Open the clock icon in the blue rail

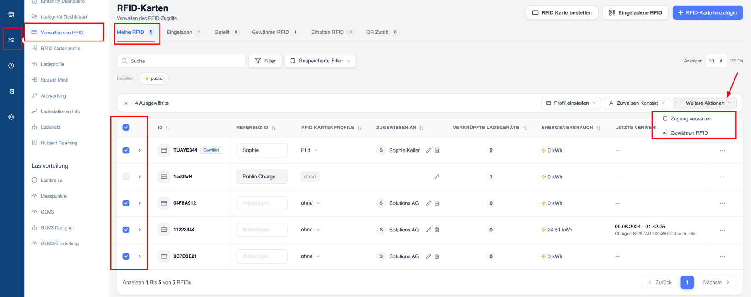[x=12, y=66]
